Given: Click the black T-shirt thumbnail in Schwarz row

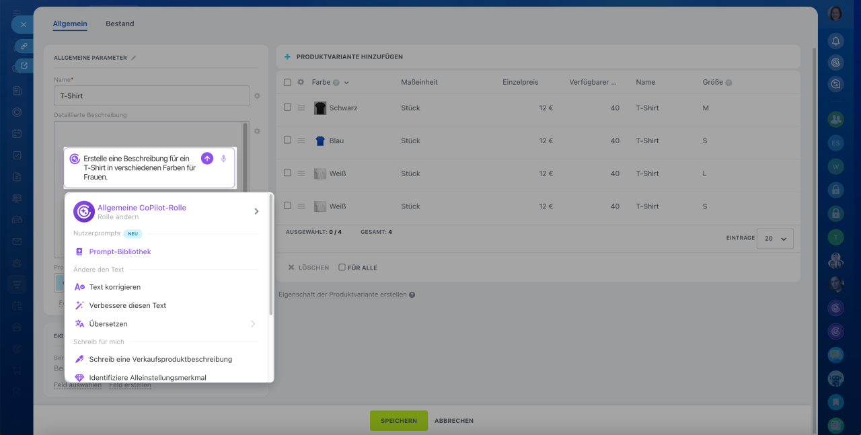Looking at the screenshot, I should (320, 108).
